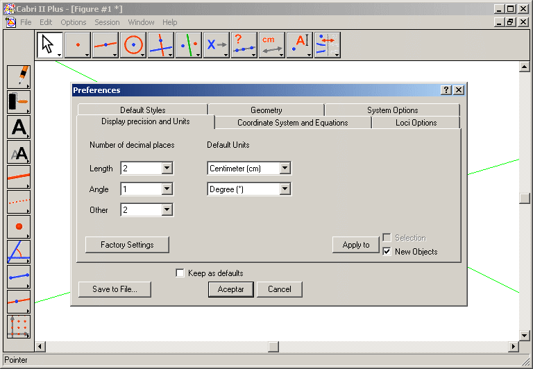The height and width of the screenshot is (369, 533).
Task: Select the large A text color tool
Action: click(19, 127)
